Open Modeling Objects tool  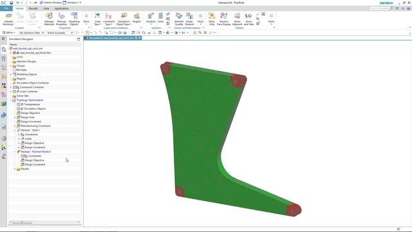coord(74,19)
